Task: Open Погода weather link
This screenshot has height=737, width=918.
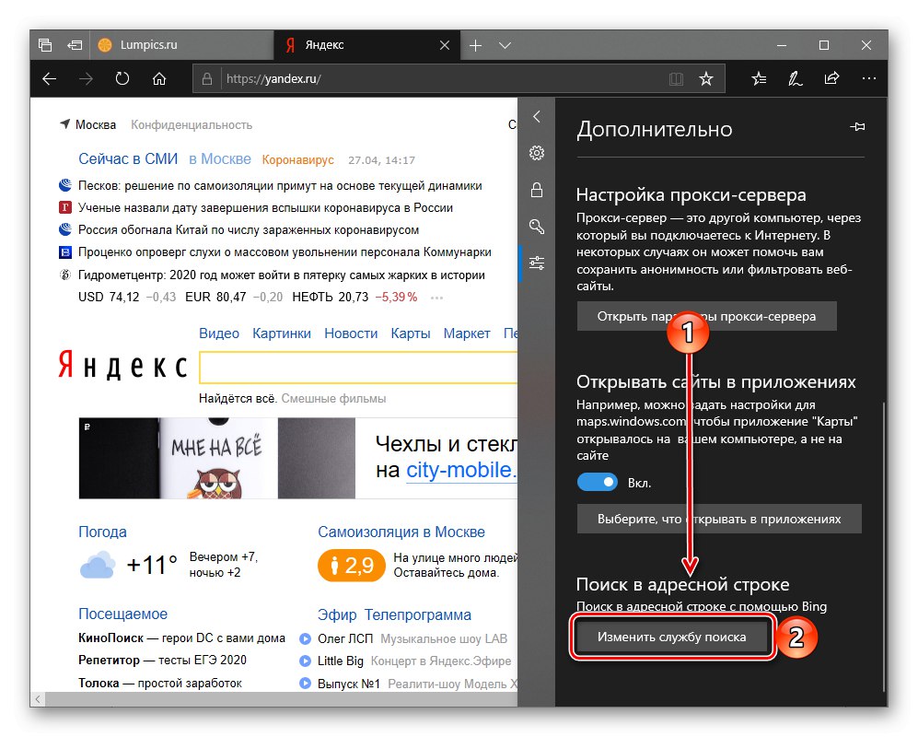Action: point(102,532)
